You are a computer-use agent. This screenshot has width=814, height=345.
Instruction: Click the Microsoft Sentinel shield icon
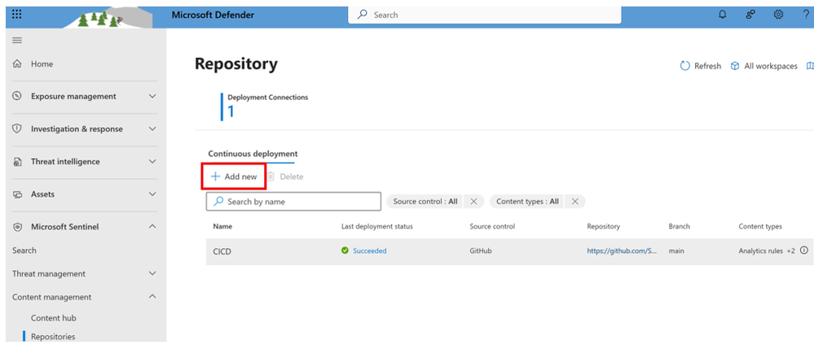(17, 227)
